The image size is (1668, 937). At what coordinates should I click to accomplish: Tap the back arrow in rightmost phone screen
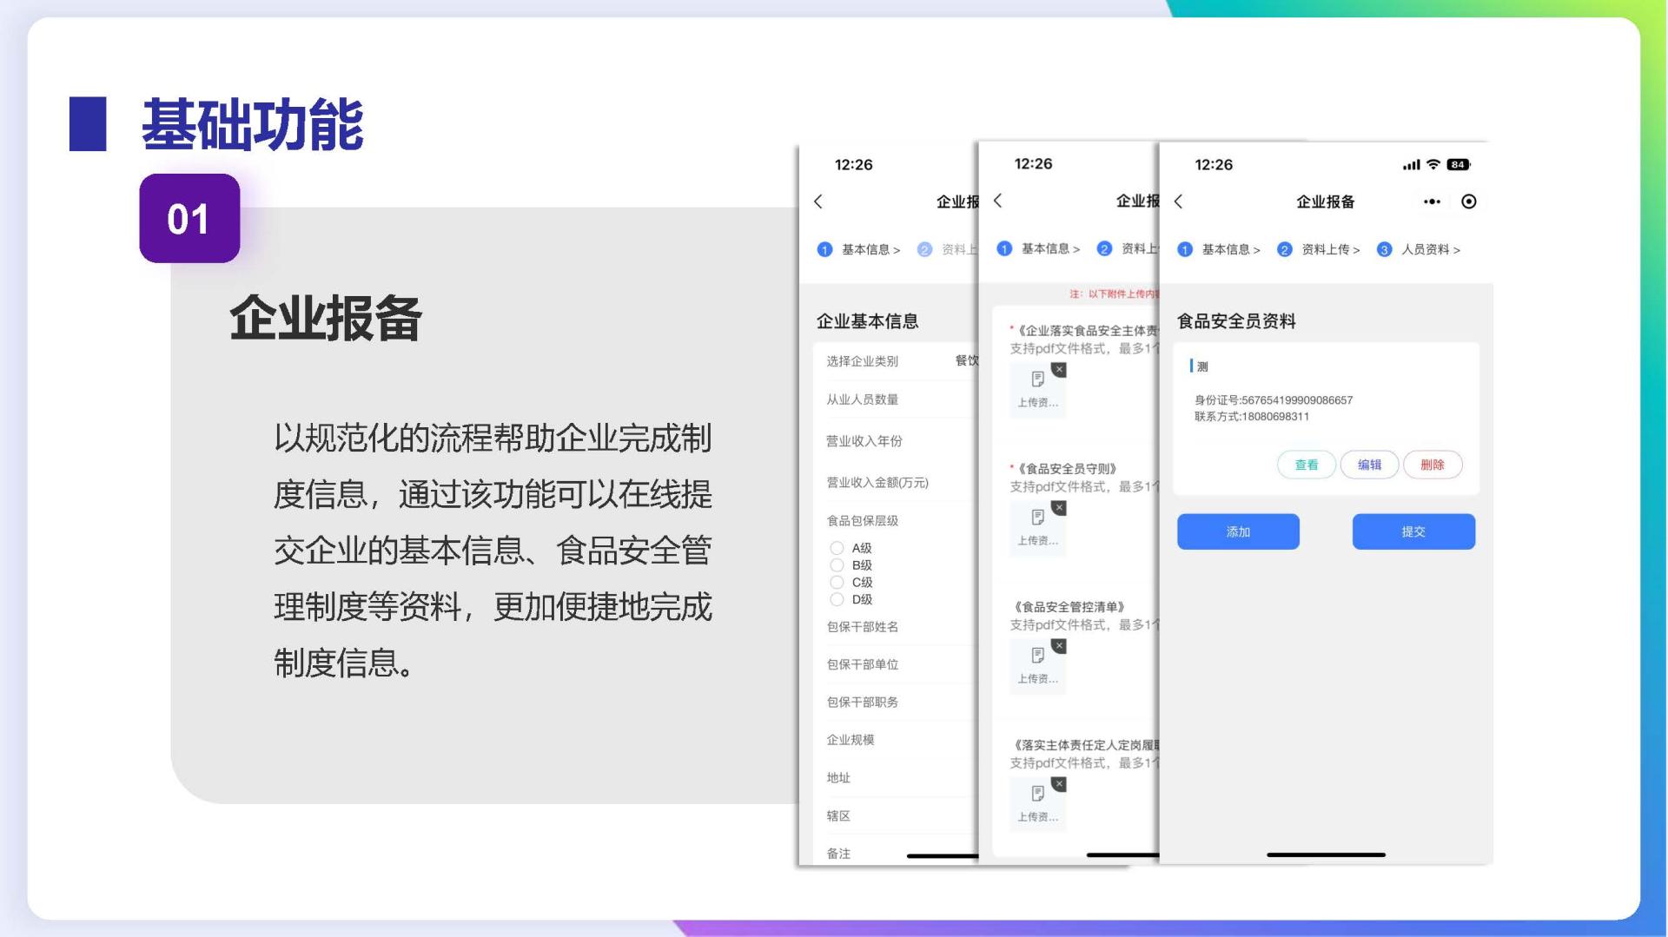(x=1178, y=201)
